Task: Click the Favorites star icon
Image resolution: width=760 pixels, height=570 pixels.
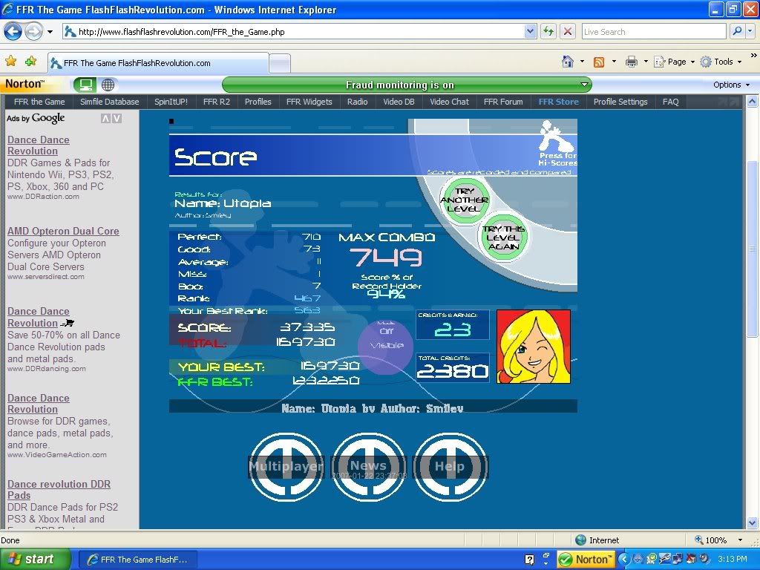Action: pyautogui.click(x=11, y=62)
